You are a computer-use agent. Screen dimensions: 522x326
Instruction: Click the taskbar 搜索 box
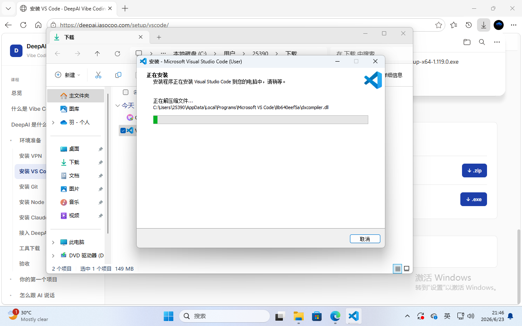click(x=224, y=316)
